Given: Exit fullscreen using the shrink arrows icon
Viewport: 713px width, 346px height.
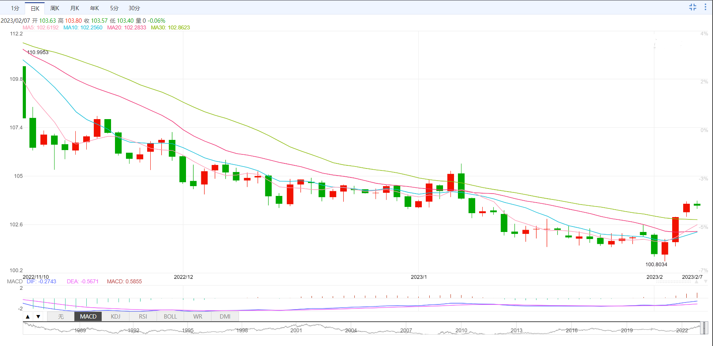Looking at the screenshot, I should click(693, 7).
